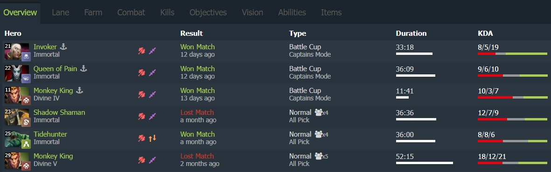Click the orange up-down arrows icon for Tidehunter
Viewport: 551px width, 172px height.
click(x=152, y=138)
